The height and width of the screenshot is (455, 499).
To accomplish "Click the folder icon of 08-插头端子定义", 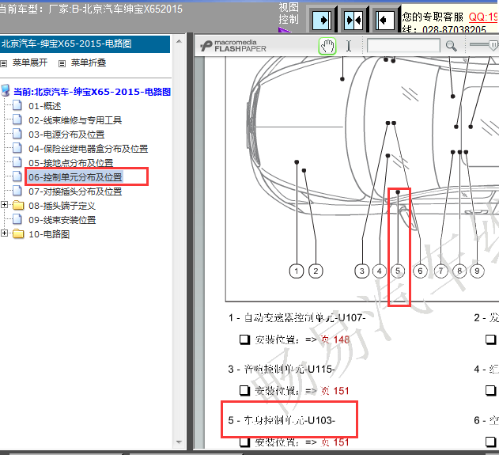I will click(x=18, y=206).
